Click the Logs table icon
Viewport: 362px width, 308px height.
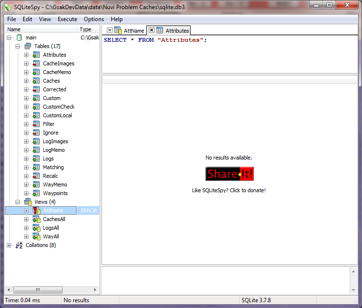(x=36, y=159)
